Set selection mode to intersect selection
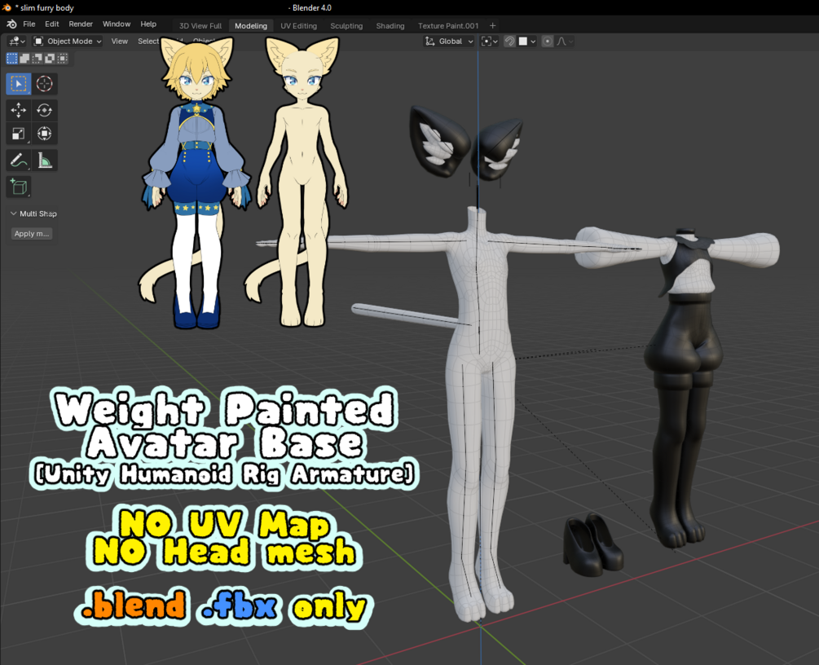819x665 pixels. pos(62,59)
